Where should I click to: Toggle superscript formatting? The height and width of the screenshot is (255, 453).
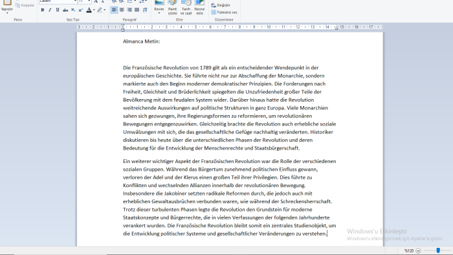click(81, 10)
